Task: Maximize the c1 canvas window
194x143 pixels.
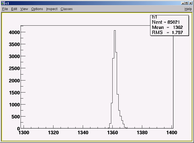Action: pyautogui.click(x=187, y=3)
